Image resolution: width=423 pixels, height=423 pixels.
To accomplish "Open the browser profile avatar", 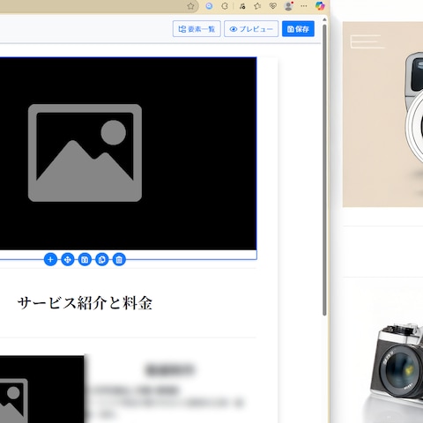I will pyautogui.click(x=289, y=6).
